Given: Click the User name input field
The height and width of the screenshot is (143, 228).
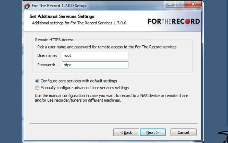Looking at the screenshot, I should [x=95, y=56].
